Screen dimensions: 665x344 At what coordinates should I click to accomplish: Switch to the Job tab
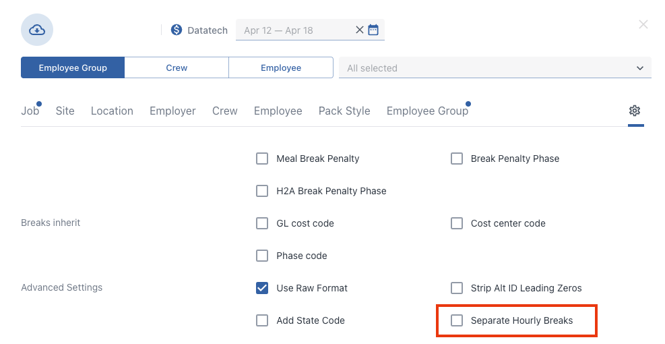coord(30,111)
